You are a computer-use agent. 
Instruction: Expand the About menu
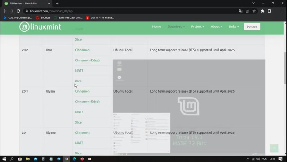(x=217, y=26)
